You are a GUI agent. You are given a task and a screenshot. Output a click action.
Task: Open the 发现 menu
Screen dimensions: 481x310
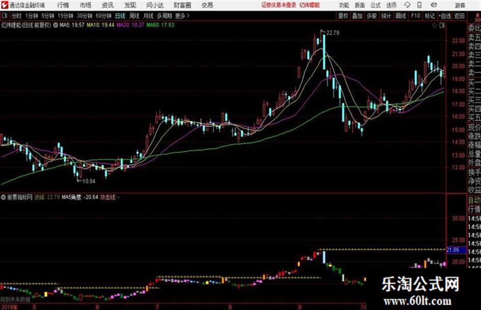(x=130, y=5)
